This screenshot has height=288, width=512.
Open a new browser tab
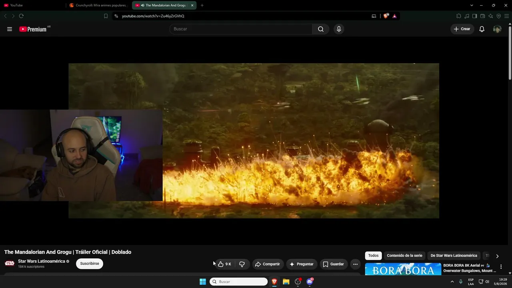(202, 5)
